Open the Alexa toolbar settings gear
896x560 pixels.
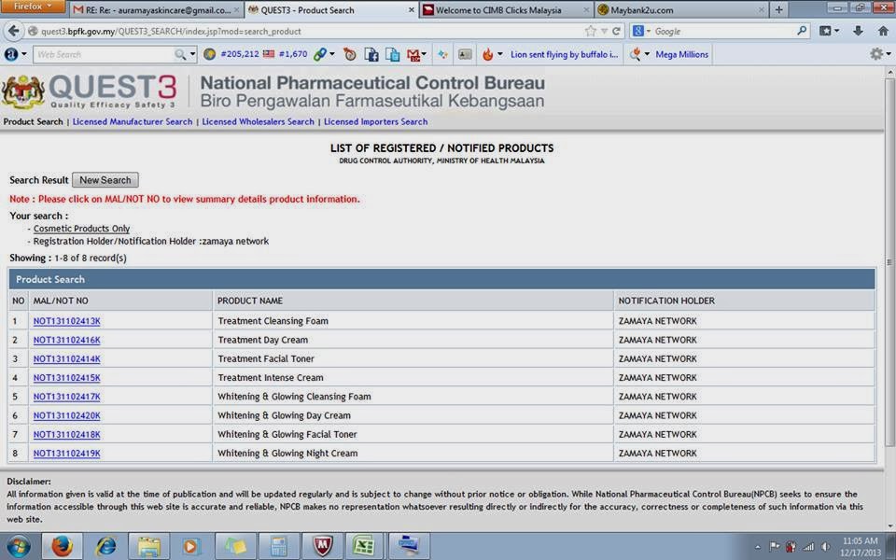coord(876,54)
